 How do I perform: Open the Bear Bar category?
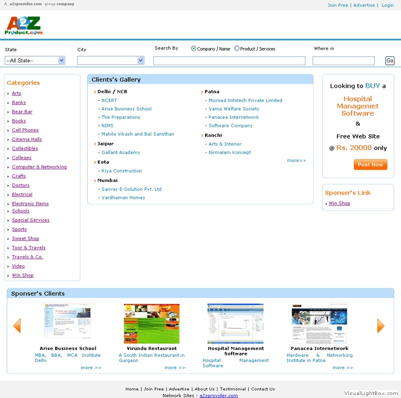(x=22, y=112)
